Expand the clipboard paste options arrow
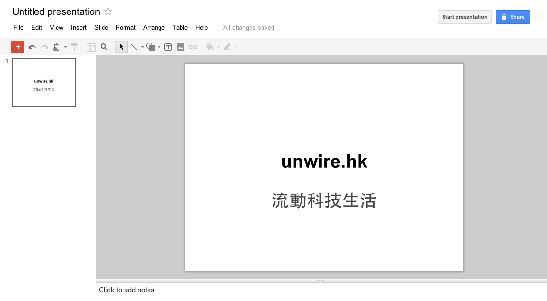This screenshot has height=301, width=547. 65,47
